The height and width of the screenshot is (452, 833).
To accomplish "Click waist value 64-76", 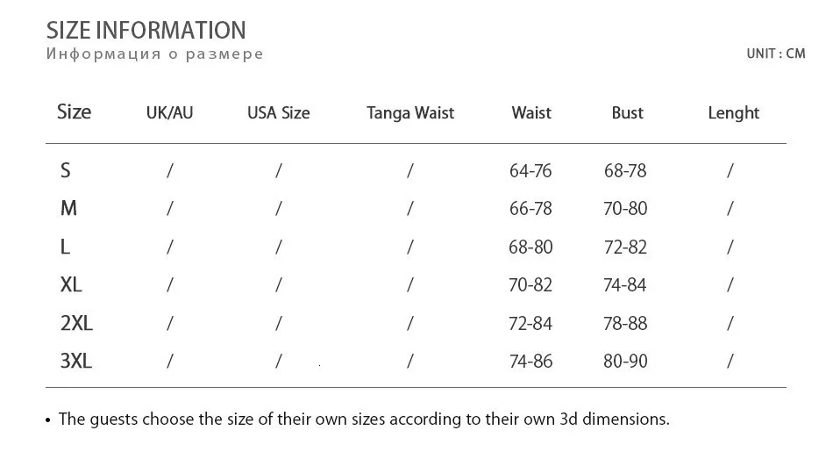I will click(x=530, y=170).
